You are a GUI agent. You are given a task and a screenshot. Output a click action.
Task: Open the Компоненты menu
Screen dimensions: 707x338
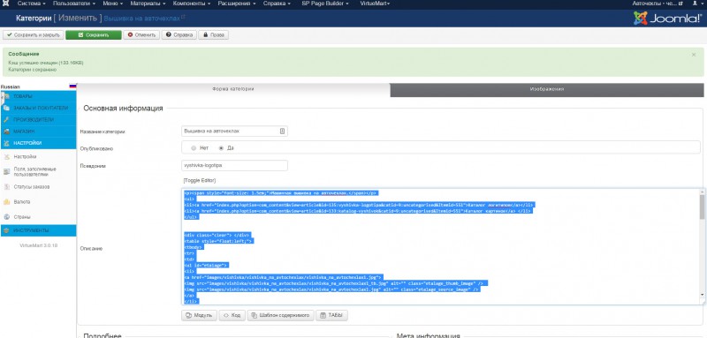pyautogui.click(x=192, y=4)
